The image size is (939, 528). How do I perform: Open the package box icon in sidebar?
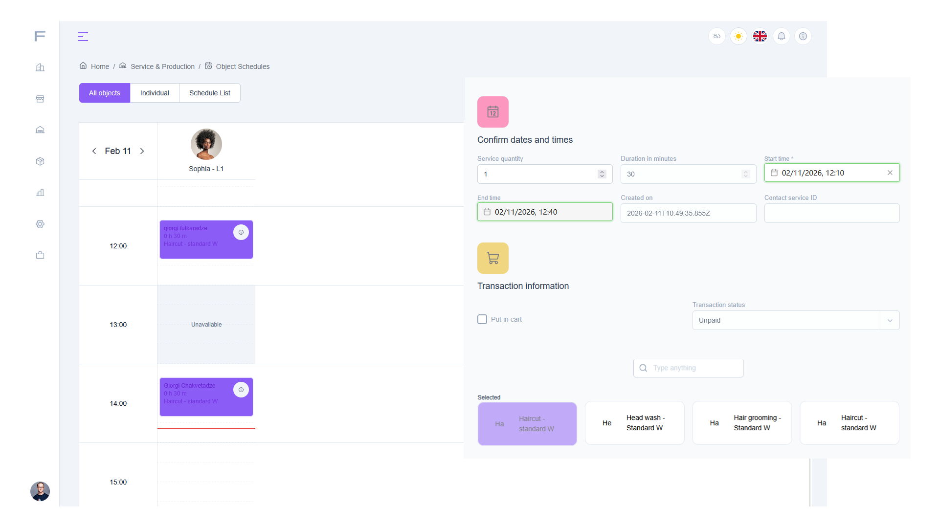click(x=40, y=161)
